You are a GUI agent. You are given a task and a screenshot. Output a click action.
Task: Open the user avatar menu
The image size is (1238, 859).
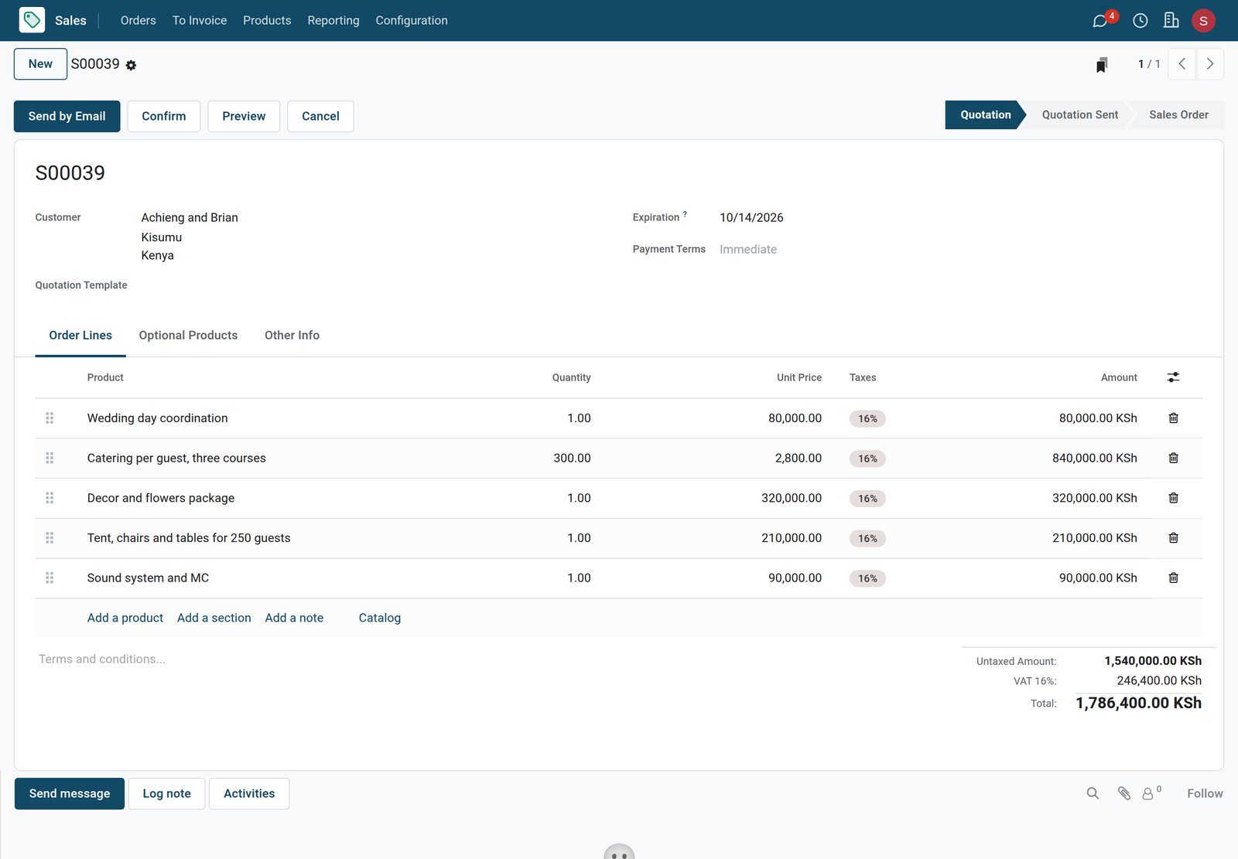pyautogui.click(x=1203, y=21)
